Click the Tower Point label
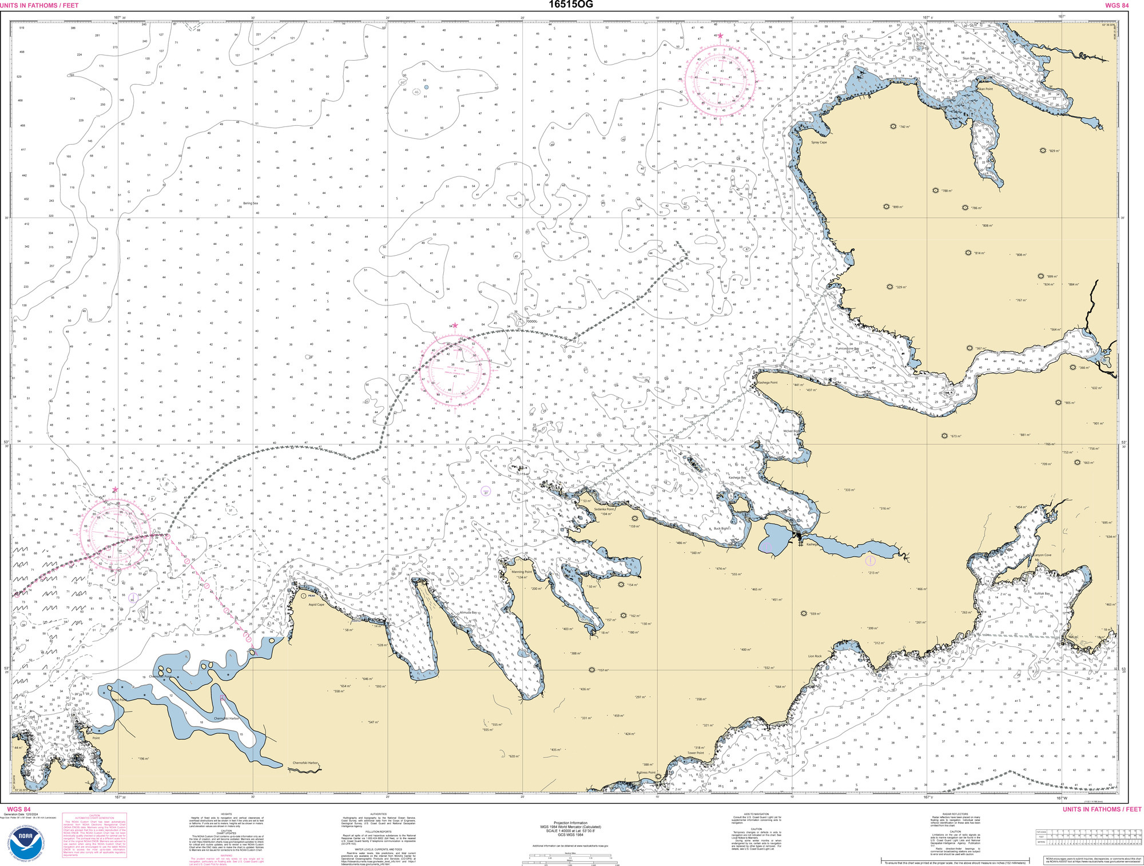 click(x=696, y=753)
